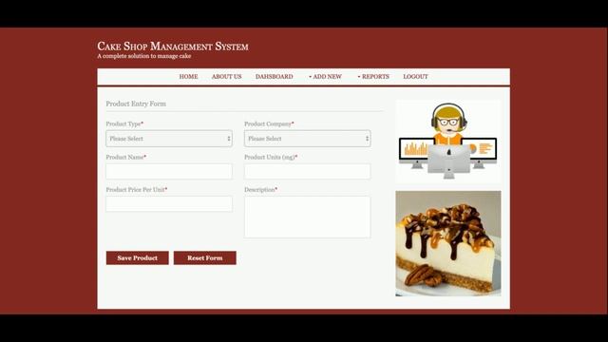Expand the Add New menu
This screenshot has width=608, height=342.
pyautogui.click(x=325, y=77)
